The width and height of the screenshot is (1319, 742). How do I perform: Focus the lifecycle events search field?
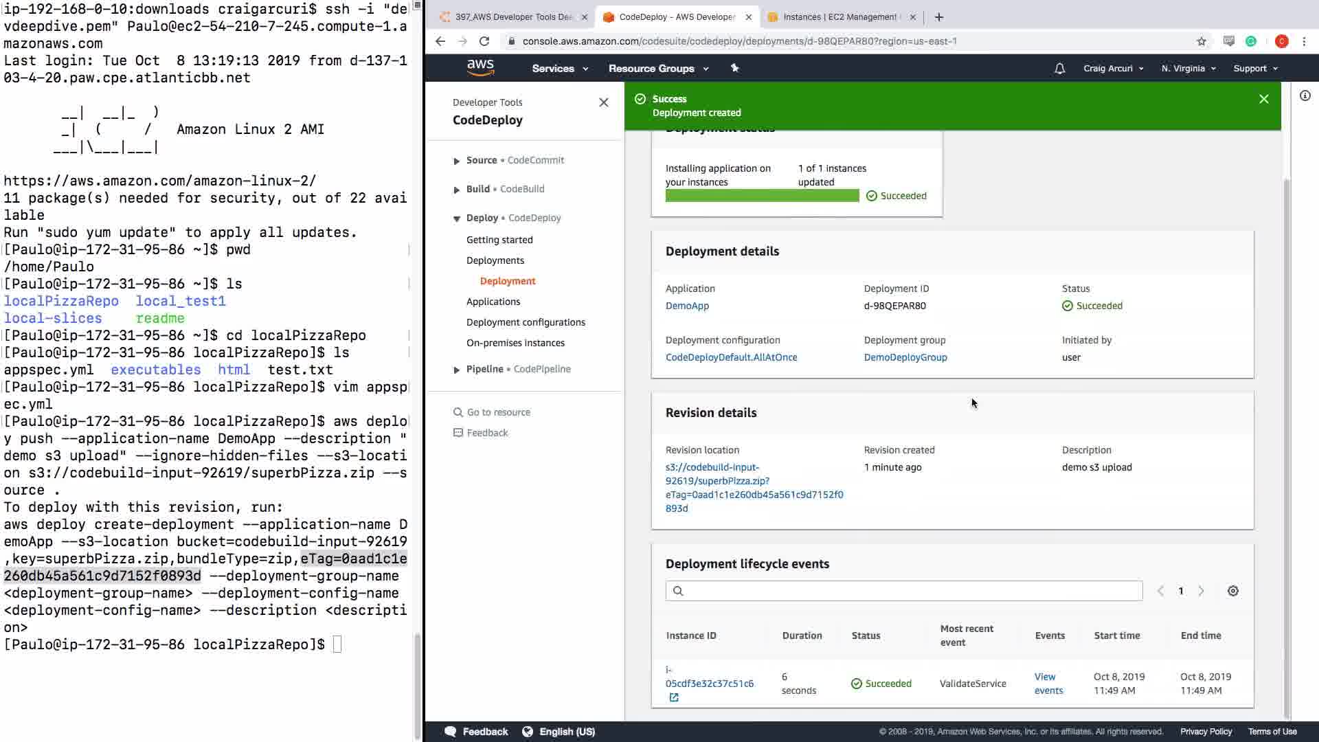coord(903,591)
